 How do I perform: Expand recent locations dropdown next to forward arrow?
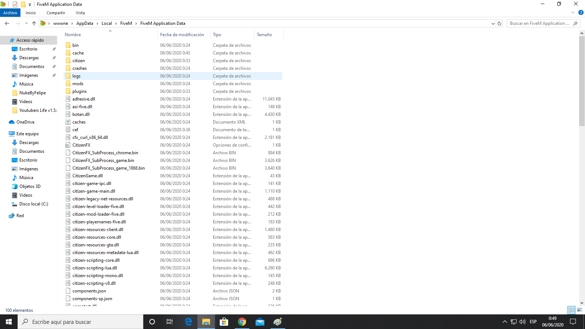26,23
